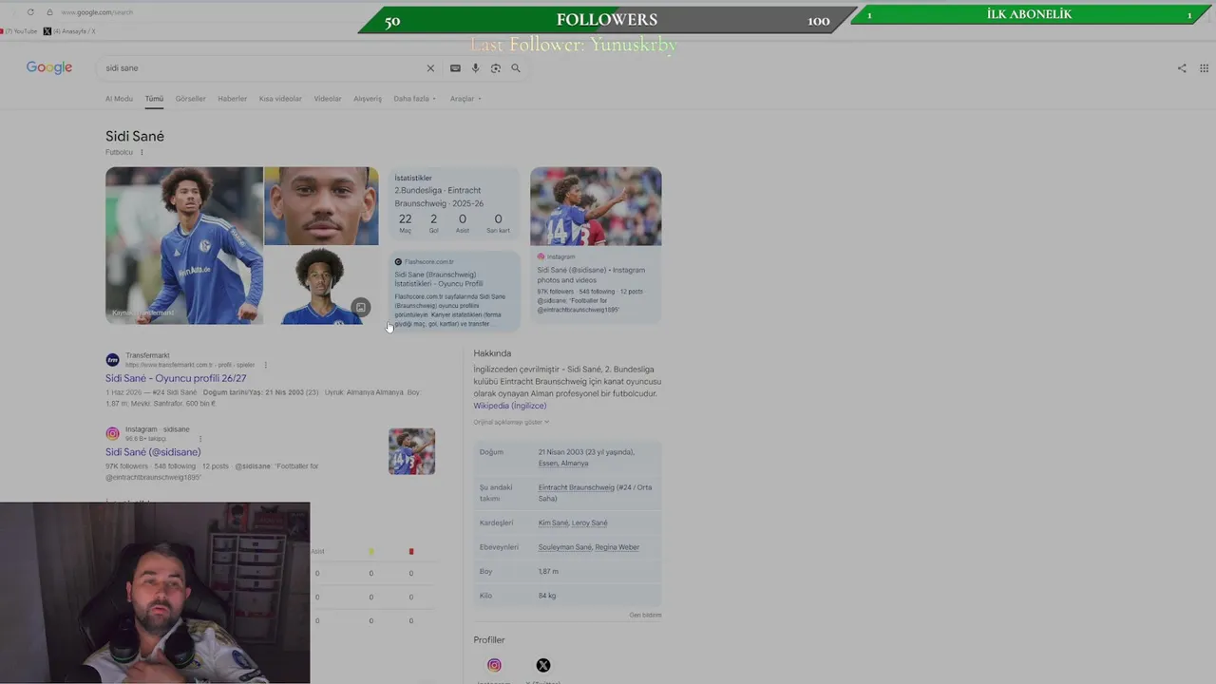Clear the search box with the X
Image resolution: width=1216 pixels, height=684 pixels.
[x=430, y=68]
